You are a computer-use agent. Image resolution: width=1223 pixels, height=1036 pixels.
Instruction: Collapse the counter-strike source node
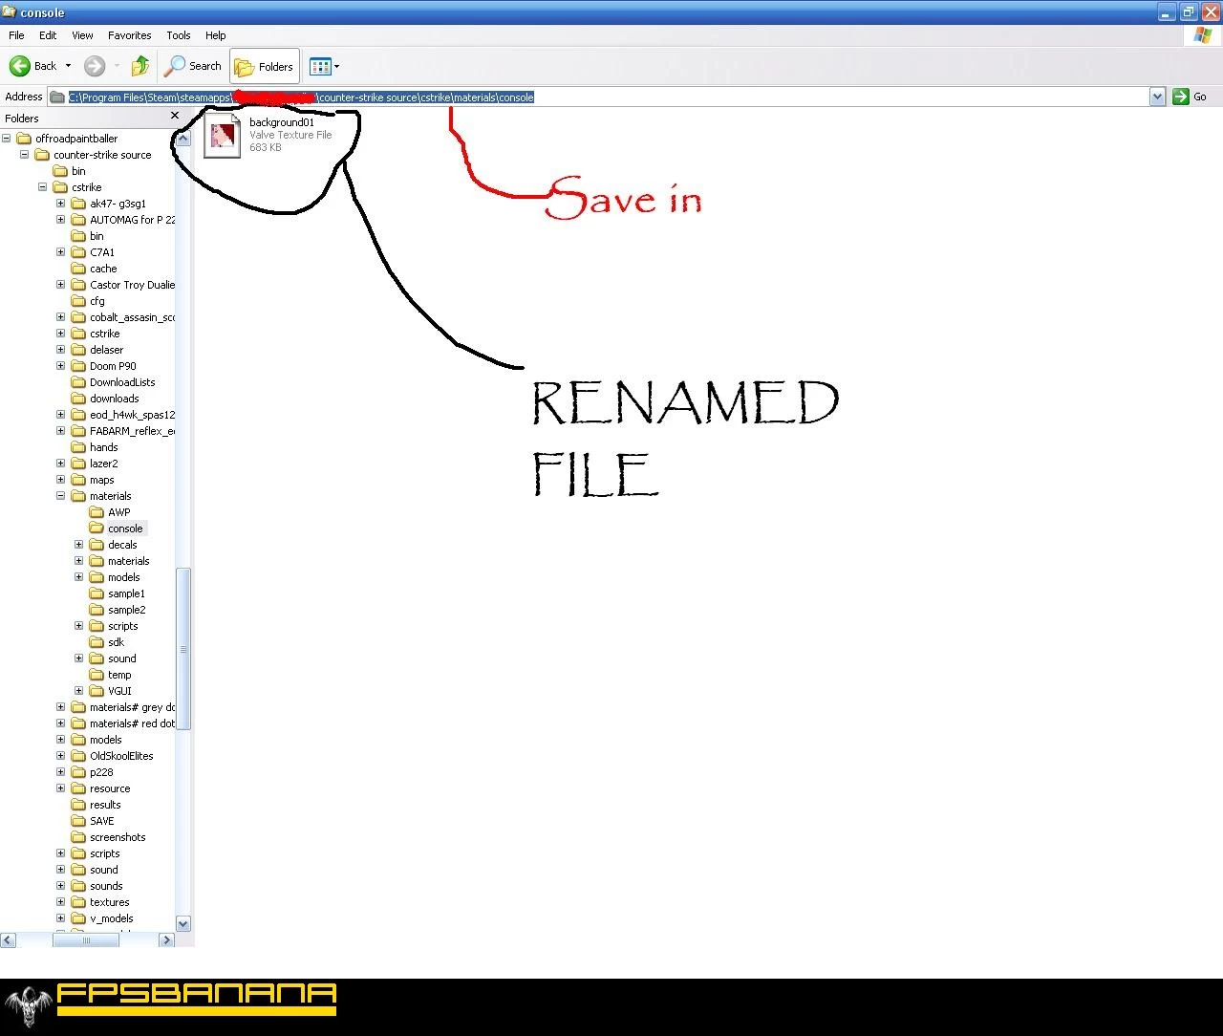(x=25, y=155)
